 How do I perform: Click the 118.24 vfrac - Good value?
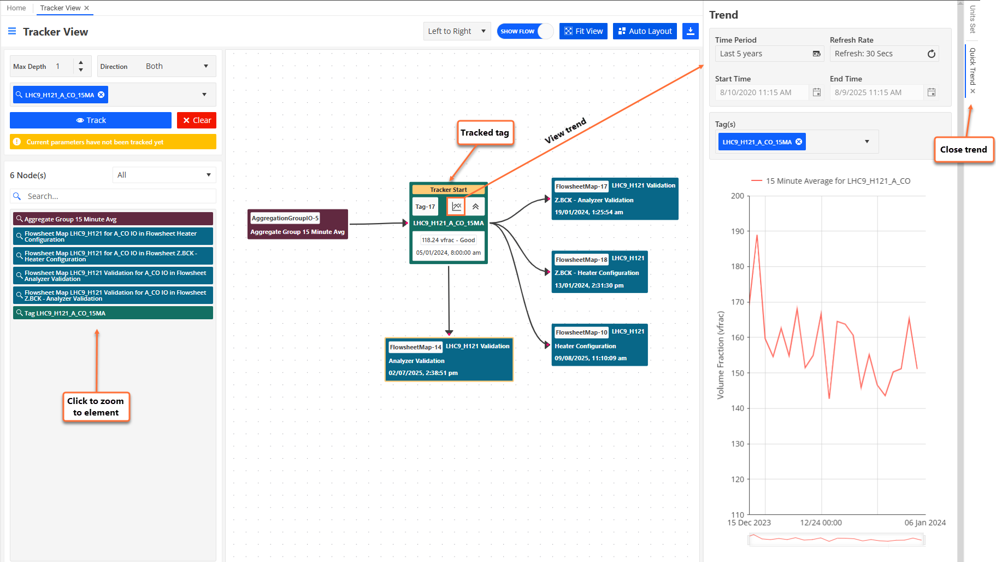point(448,240)
